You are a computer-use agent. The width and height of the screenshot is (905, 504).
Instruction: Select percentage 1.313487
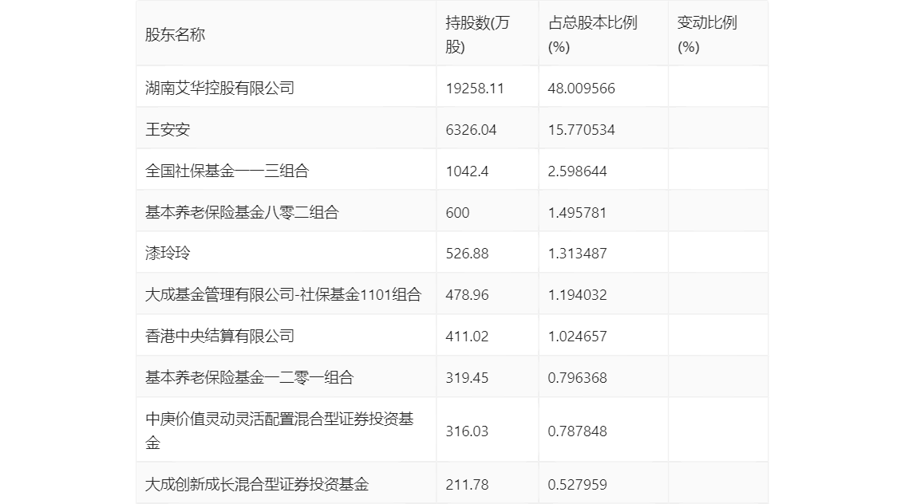[577, 253]
